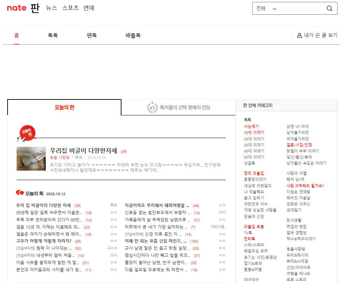Open category 남편 vs 아내
This screenshot has width=344, height=283.
tap(297, 126)
